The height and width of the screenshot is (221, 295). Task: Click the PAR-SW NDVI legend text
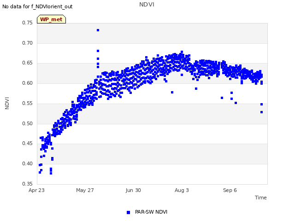pos(151,212)
